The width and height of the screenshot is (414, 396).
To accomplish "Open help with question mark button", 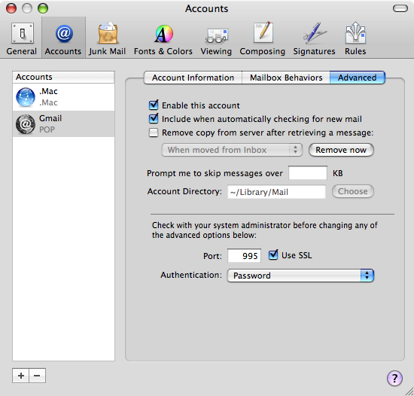I will click(394, 379).
